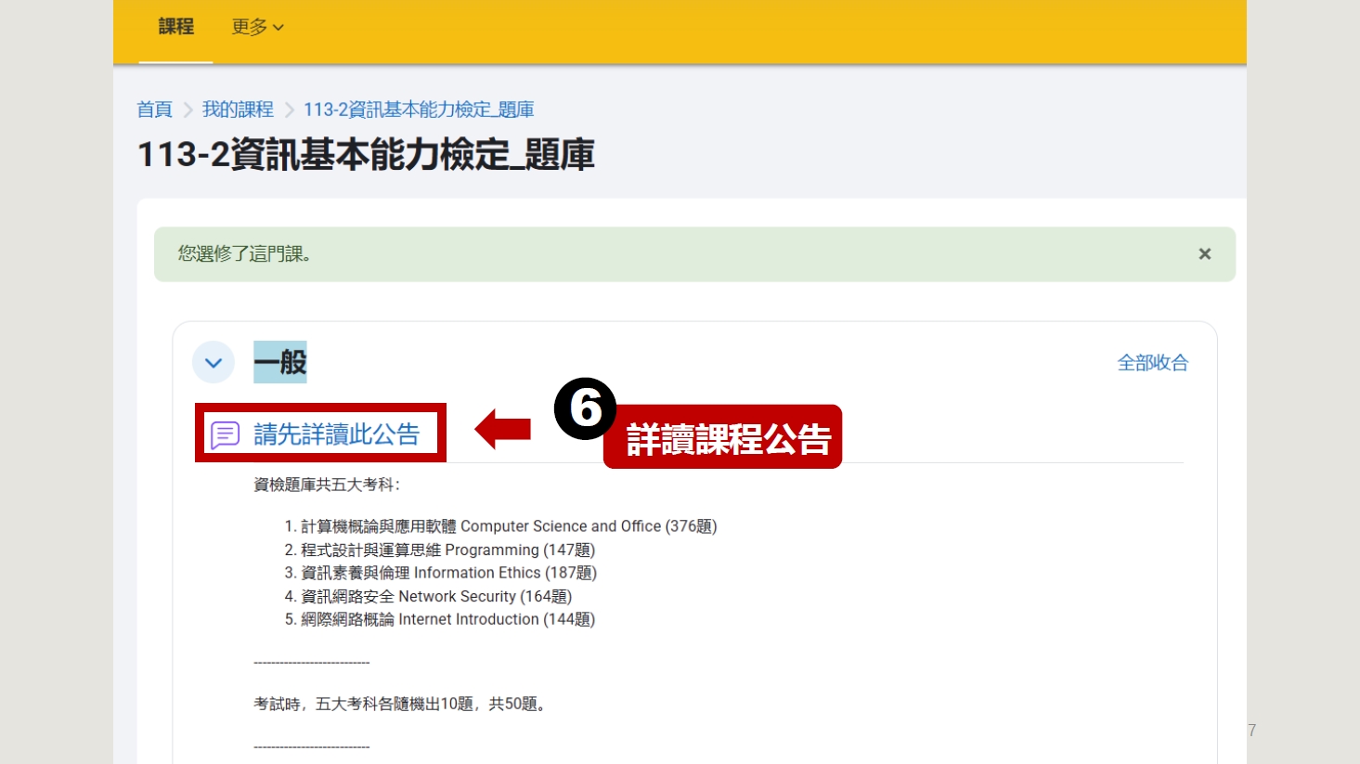
Task: Open the 請先詳讀此公告 announcement link
Action: (x=336, y=434)
